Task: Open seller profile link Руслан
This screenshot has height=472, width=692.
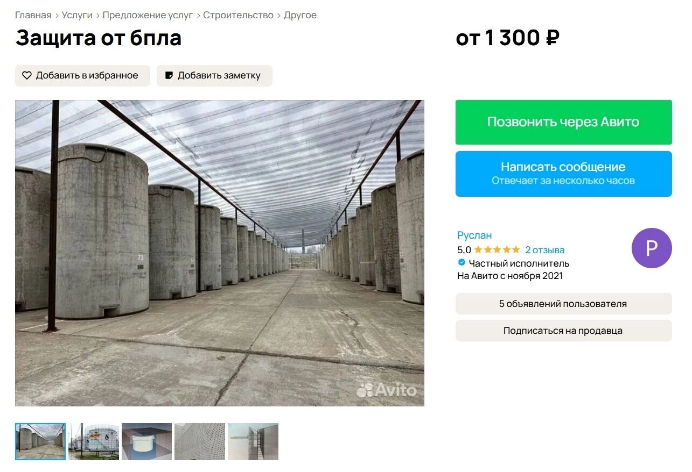Action: coord(474,235)
